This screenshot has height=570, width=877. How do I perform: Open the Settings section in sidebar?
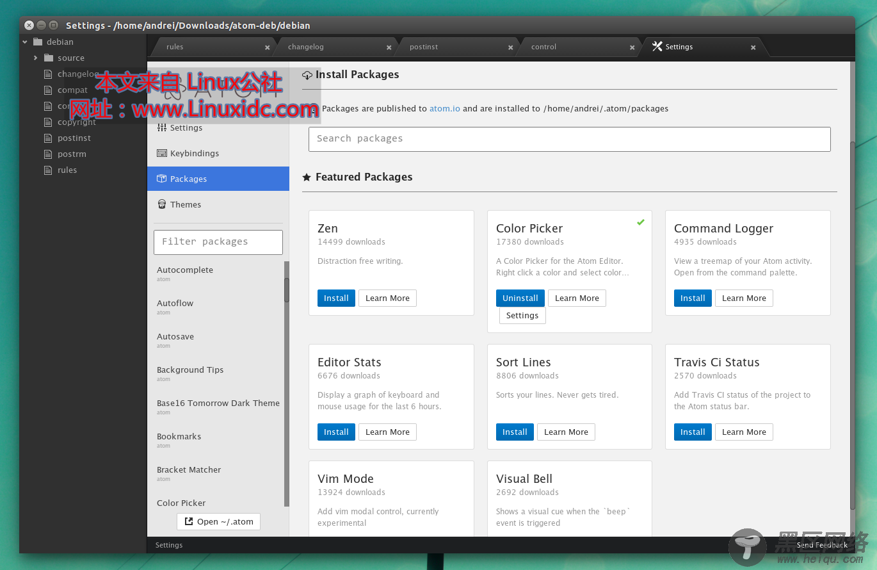pyautogui.click(x=218, y=128)
